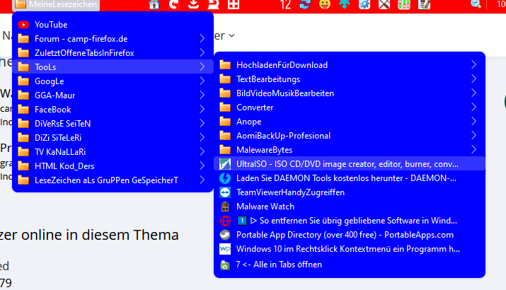Viewport: 506px width, 290px height.
Task: Expand the HochladenFürDownload submenu arrow
Action: click(x=473, y=65)
